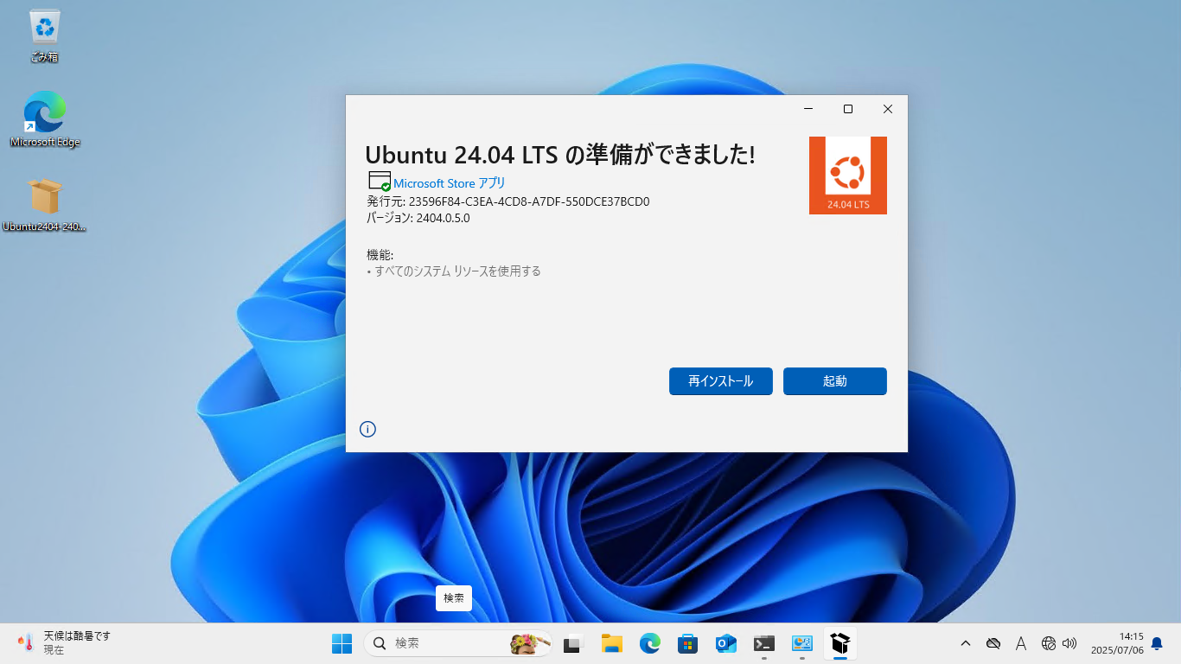Open the notification bell icon
The image size is (1181, 664).
(x=1157, y=643)
